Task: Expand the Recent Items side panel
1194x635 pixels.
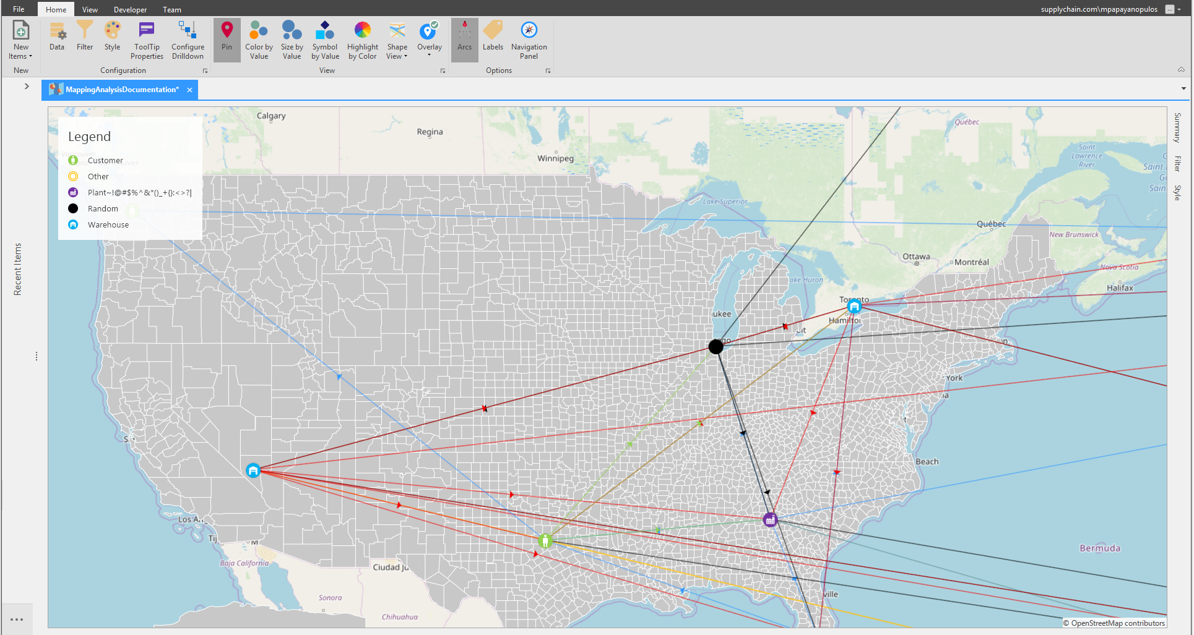Action: (27, 86)
